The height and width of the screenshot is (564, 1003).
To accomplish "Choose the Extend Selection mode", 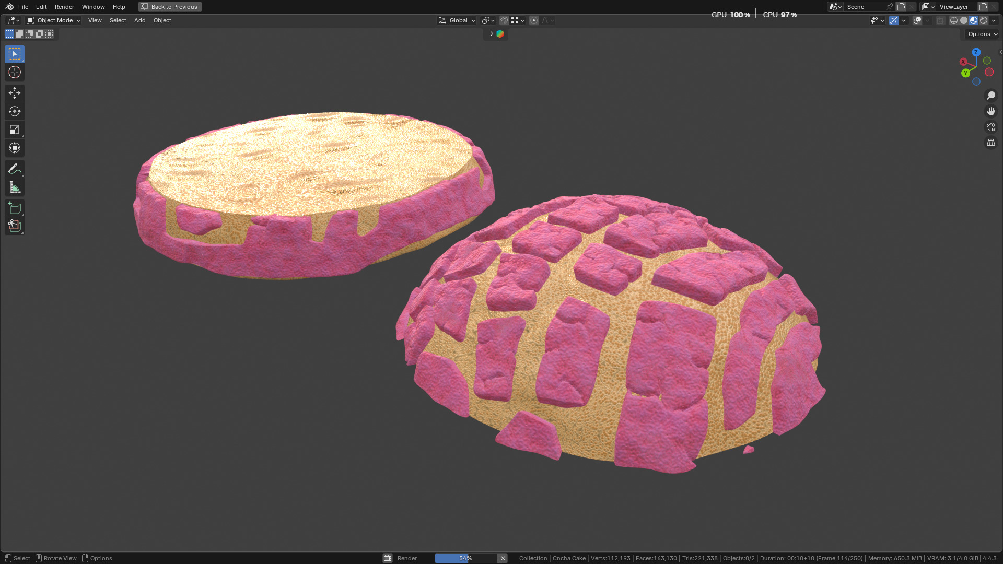I will 19,34.
